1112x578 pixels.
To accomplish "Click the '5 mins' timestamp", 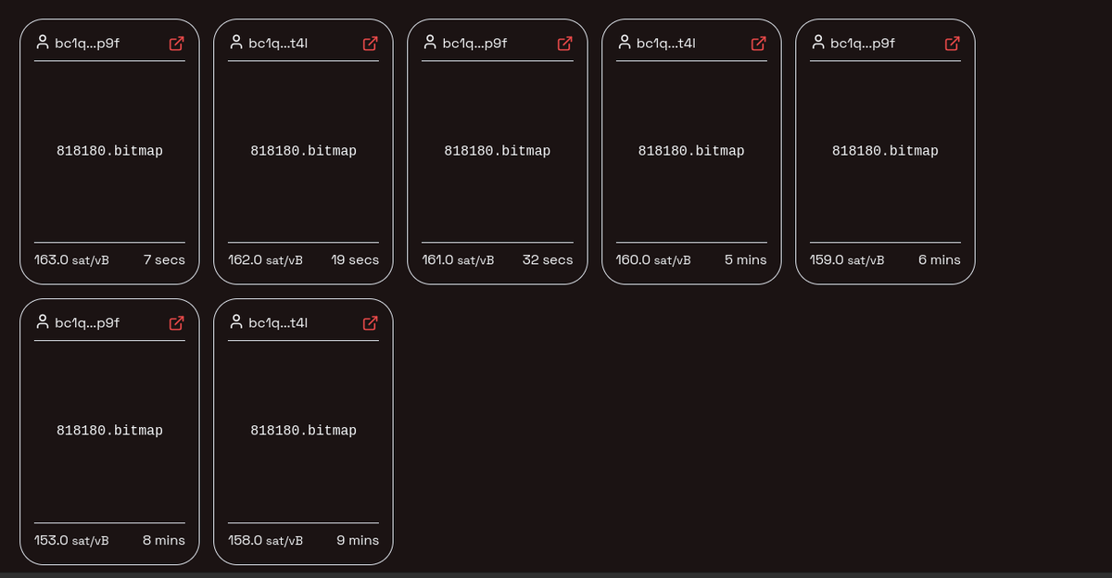I will 746,260.
